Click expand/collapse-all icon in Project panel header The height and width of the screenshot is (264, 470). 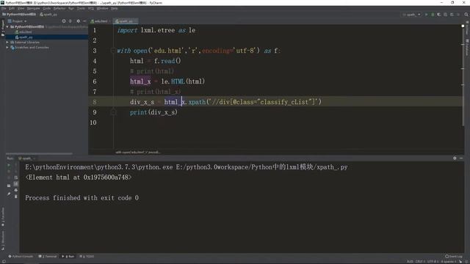coord(70,21)
